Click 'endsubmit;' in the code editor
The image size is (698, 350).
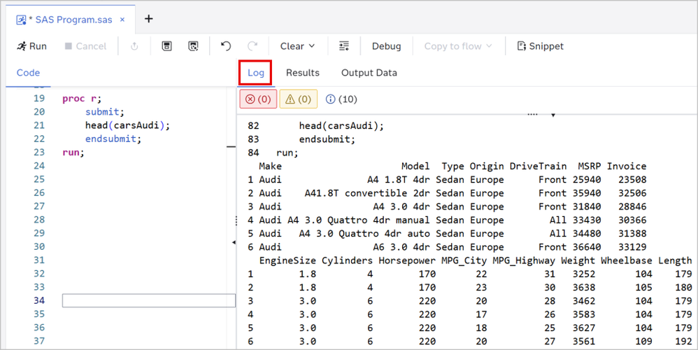[113, 139]
